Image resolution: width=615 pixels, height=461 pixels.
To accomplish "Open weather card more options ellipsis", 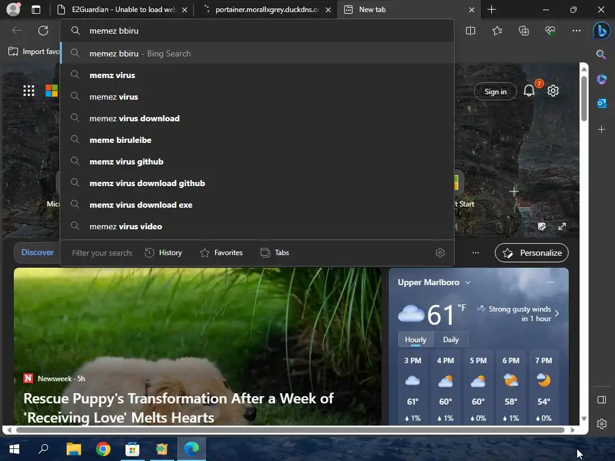I will click(x=551, y=282).
